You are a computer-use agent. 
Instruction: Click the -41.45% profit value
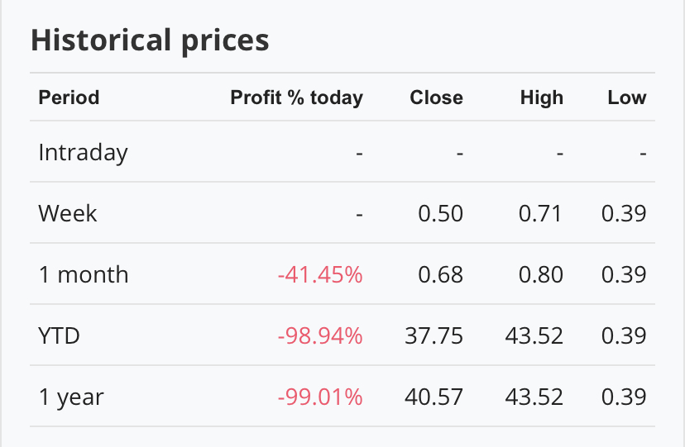pos(320,274)
